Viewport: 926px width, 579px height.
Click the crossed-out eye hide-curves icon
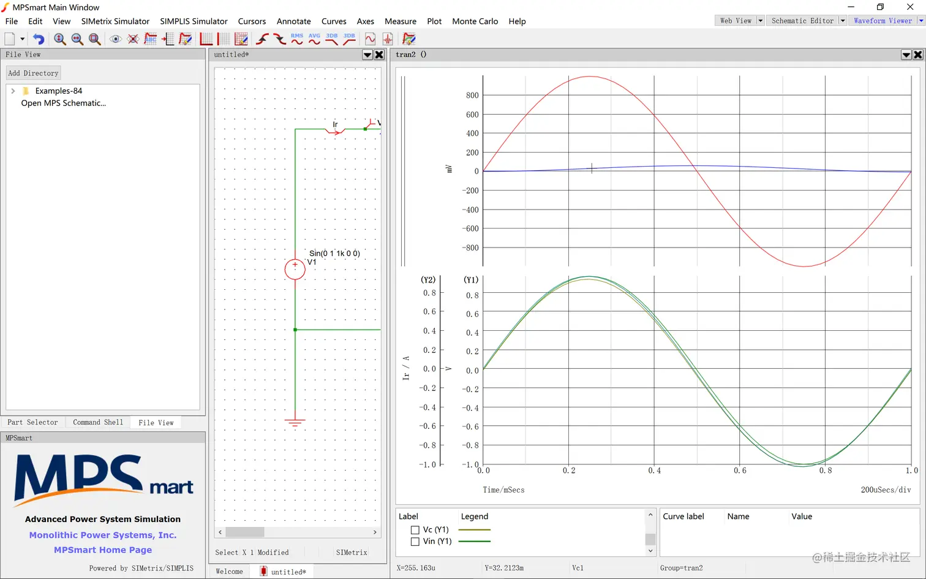coord(133,39)
